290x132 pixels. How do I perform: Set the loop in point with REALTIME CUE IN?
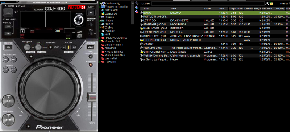(x=27, y=47)
